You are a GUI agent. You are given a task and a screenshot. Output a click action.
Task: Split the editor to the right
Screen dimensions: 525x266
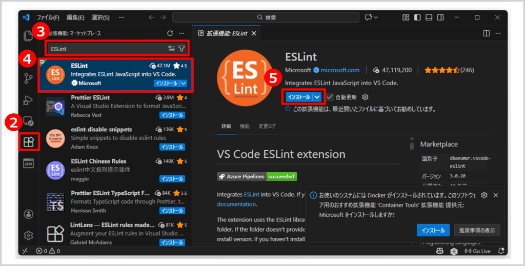pos(487,33)
